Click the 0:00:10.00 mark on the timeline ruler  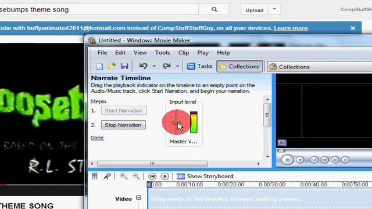[x=189, y=185]
